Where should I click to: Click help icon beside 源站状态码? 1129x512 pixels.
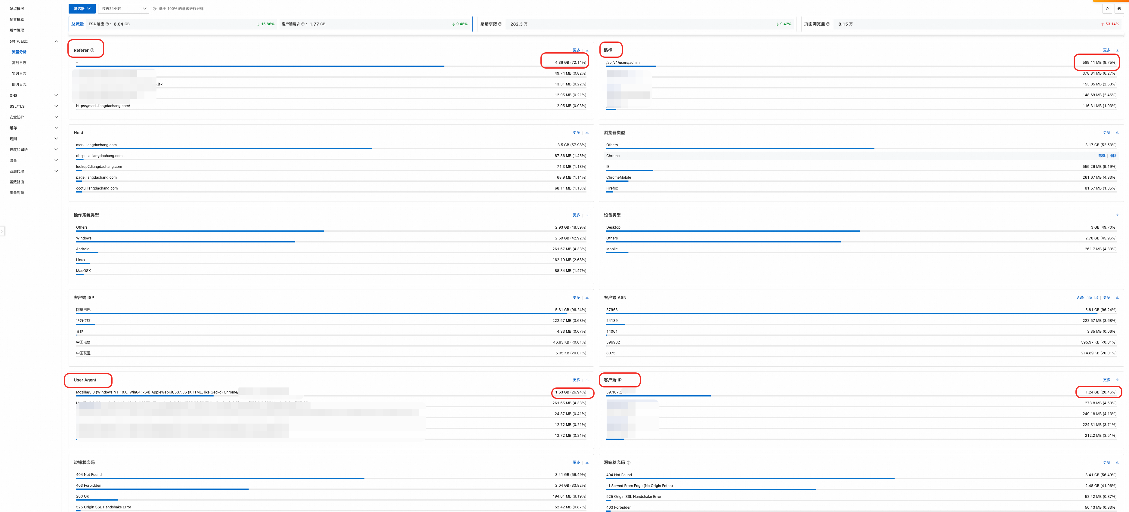point(629,462)
